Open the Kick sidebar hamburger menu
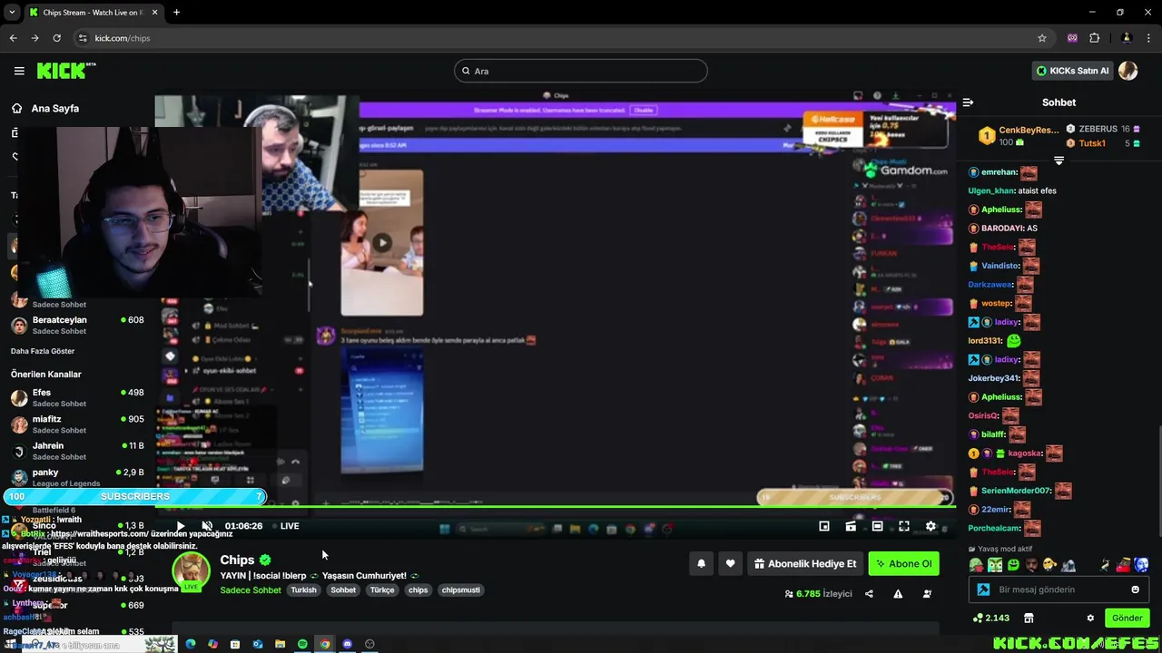 19,71
